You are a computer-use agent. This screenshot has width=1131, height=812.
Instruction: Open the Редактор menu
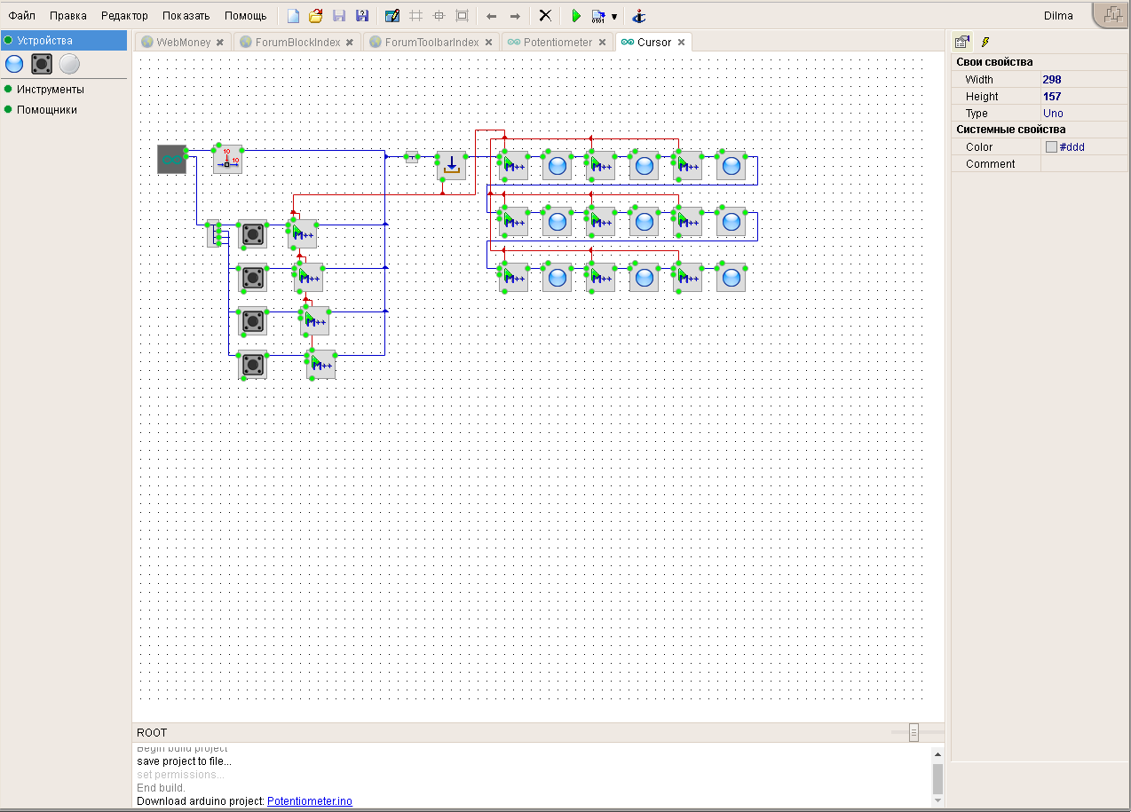pos(124,16)
